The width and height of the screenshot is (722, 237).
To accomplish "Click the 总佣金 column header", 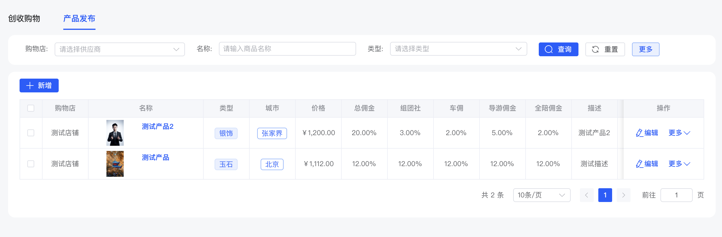I will point(364,108).
